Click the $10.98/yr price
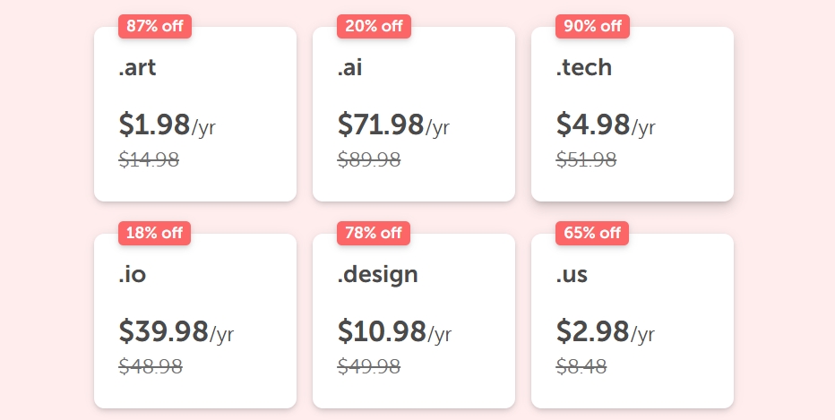 pyautogui.click(x=394, y=331)
